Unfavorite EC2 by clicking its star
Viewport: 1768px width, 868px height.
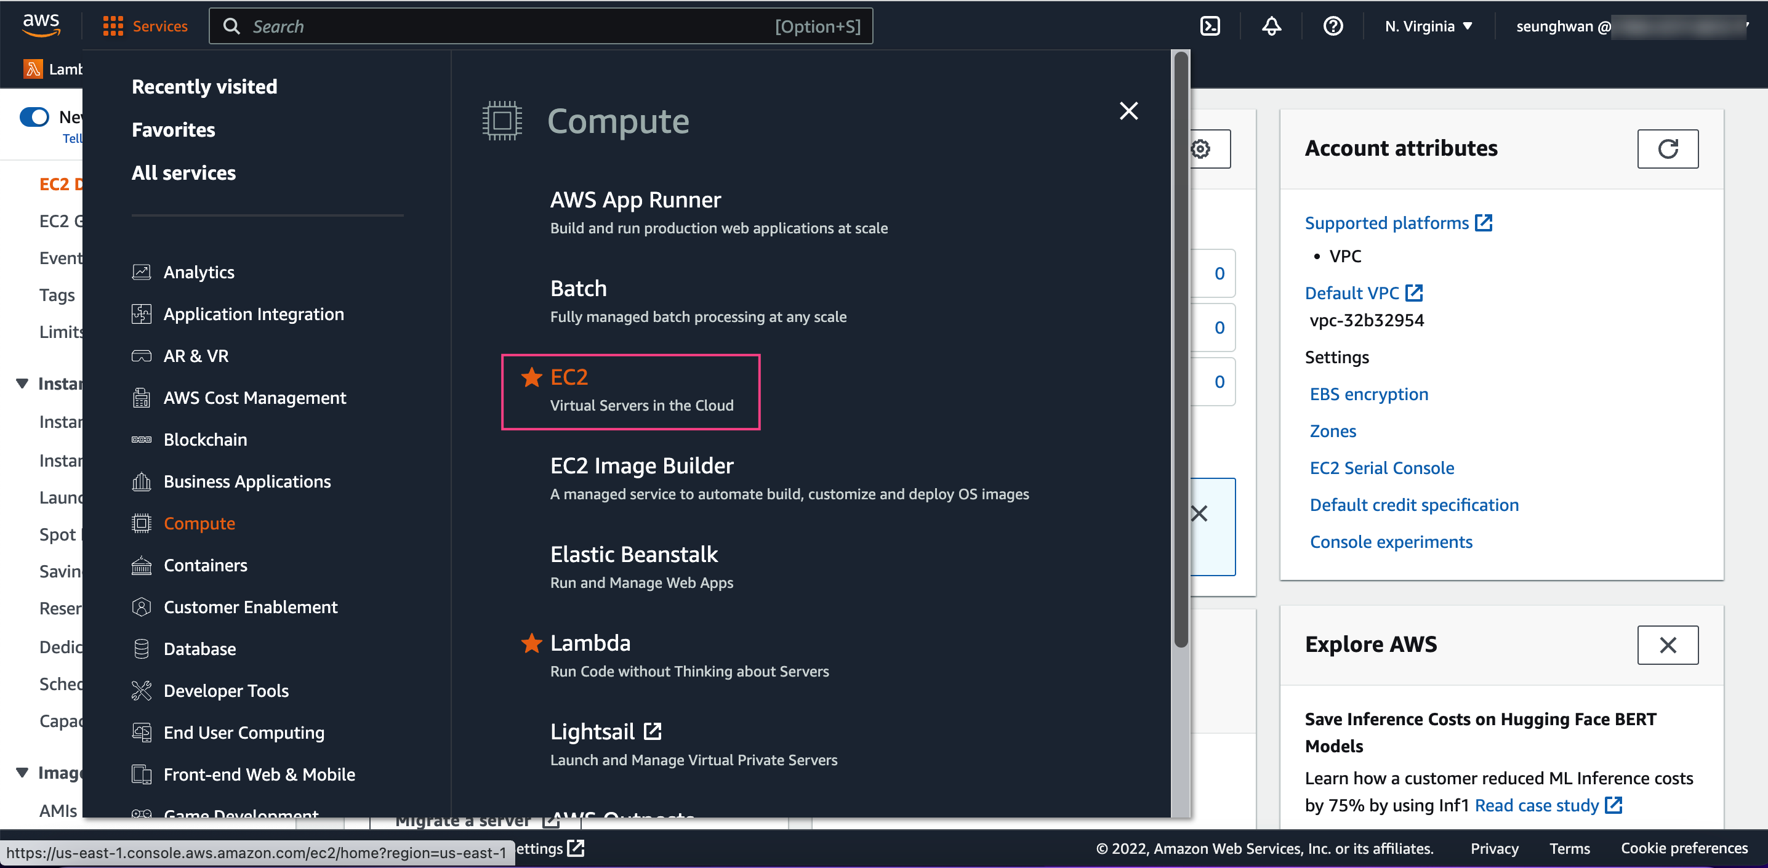pos(531,377)
